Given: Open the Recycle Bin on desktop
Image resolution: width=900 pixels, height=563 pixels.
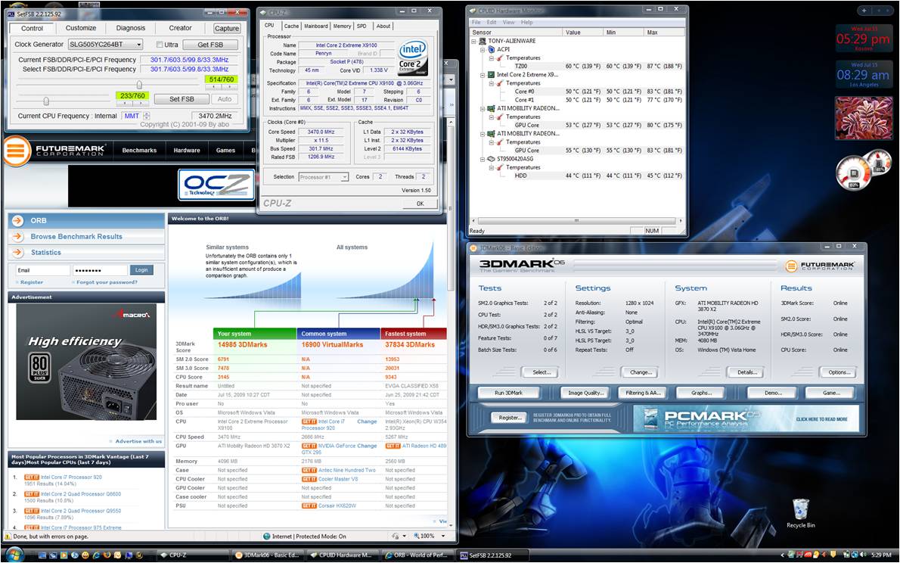Looking at the screenshot, I should [x=800, y=509].
